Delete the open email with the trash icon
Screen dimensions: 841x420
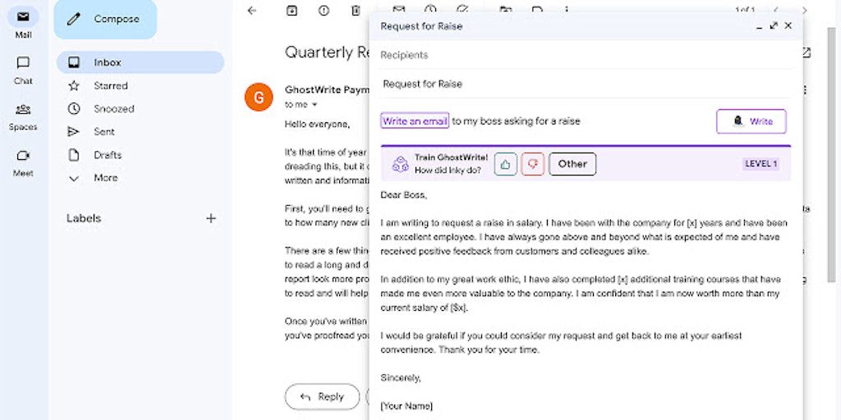coord(356,10)
